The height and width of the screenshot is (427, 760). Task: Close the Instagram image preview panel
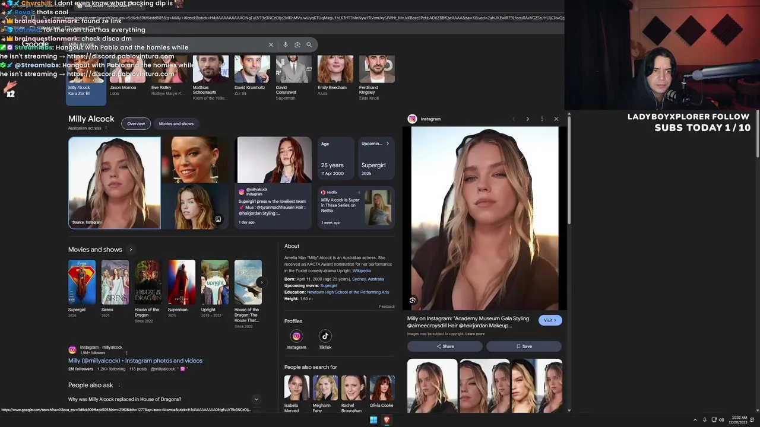[x=556, y=119]
